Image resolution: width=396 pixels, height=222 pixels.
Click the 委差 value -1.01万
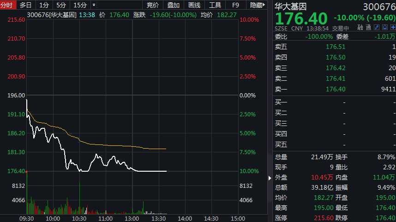384,36
